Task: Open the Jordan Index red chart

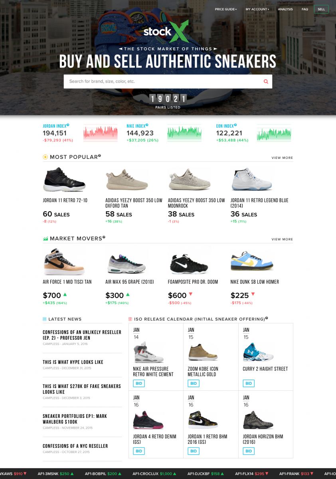Action: click(101, 134)
